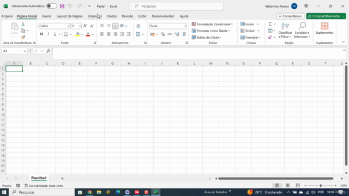Center text horizontally
The image size is (349, 196).
click(109, 34)
